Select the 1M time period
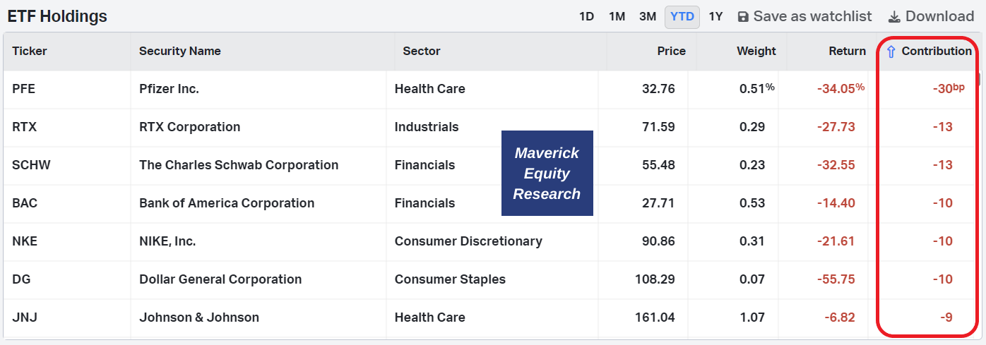This screenshot has width=986, height=345. [x=617, y=16]
